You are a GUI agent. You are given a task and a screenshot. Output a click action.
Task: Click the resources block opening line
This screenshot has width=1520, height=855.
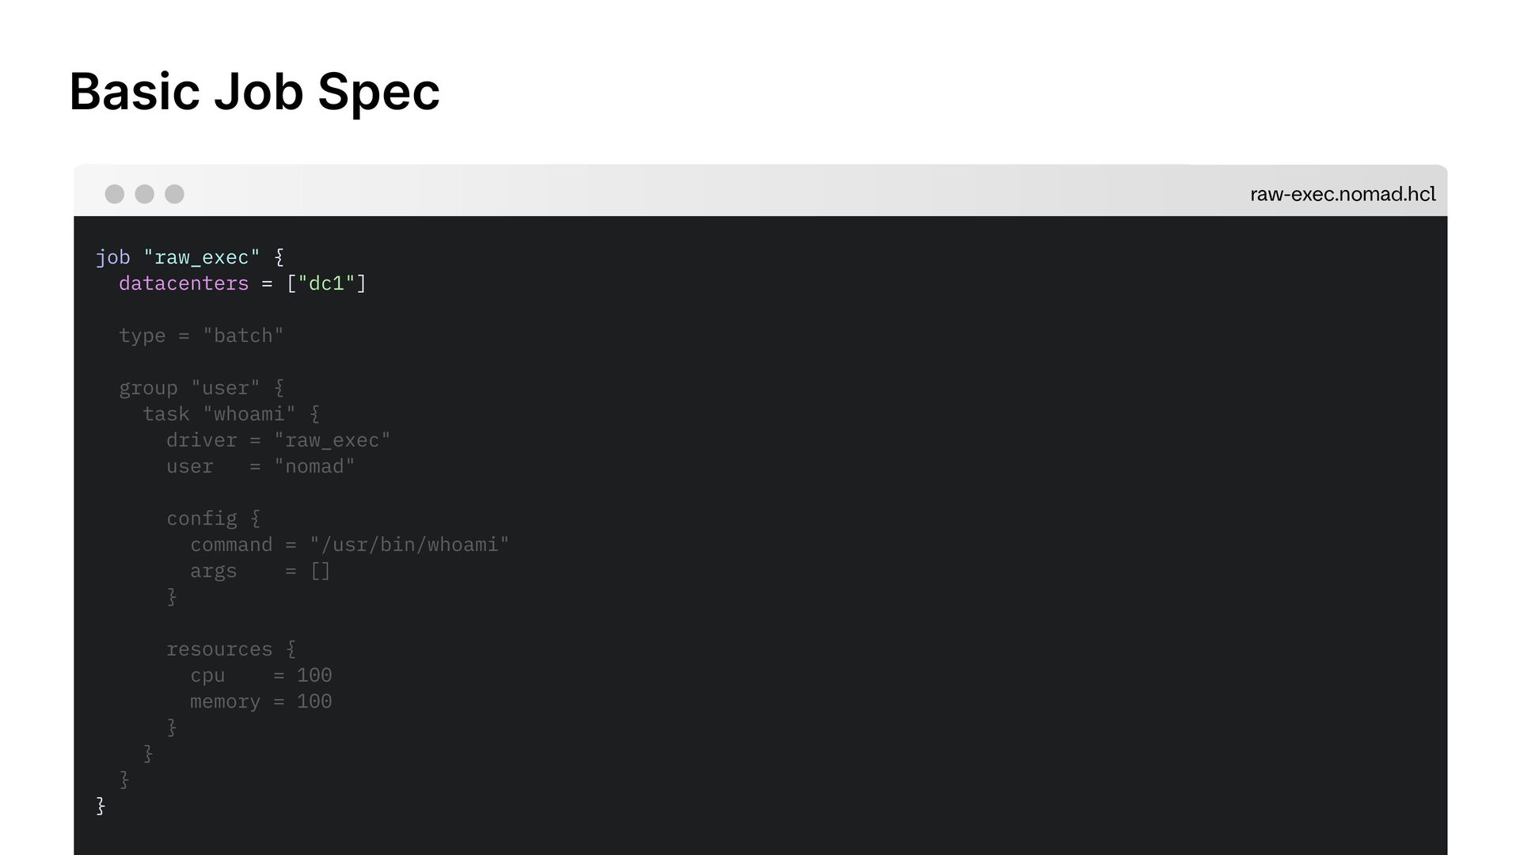tap(230, 649)
